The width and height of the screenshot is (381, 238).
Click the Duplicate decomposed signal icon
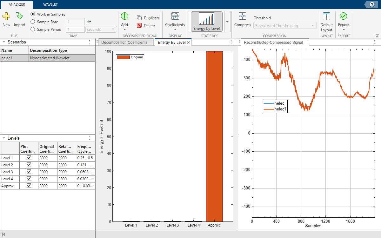[139, 18]
